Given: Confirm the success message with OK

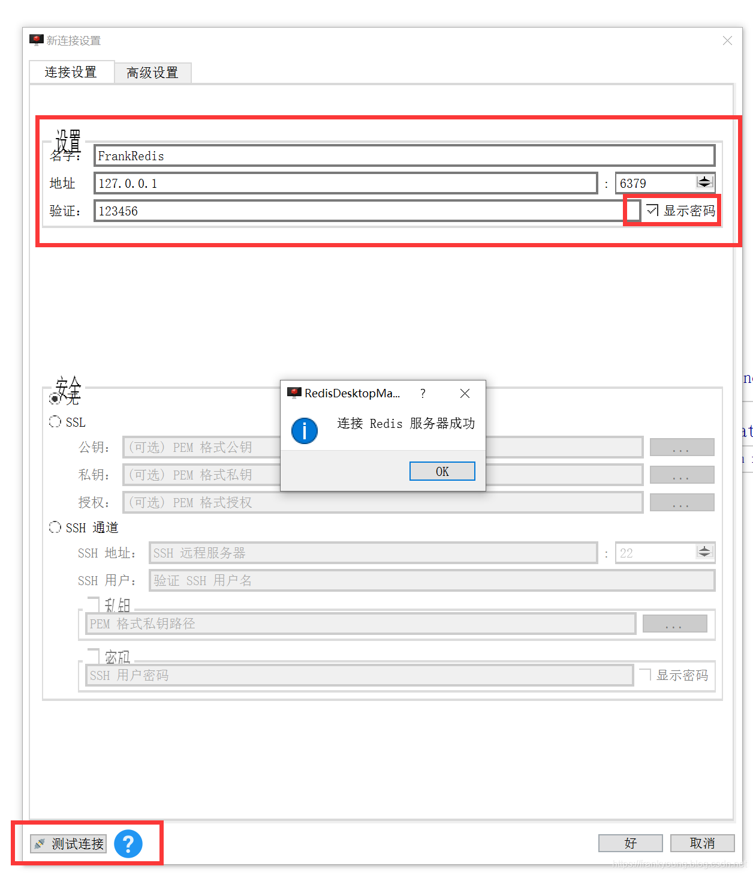Looking at the screenshot, I should pos(442,471).
